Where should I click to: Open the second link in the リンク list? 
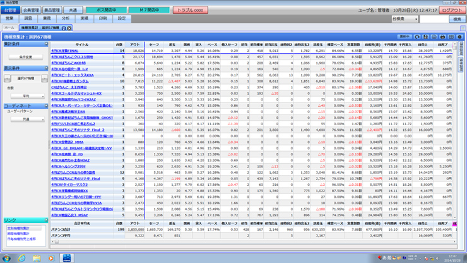click(18, 234)
